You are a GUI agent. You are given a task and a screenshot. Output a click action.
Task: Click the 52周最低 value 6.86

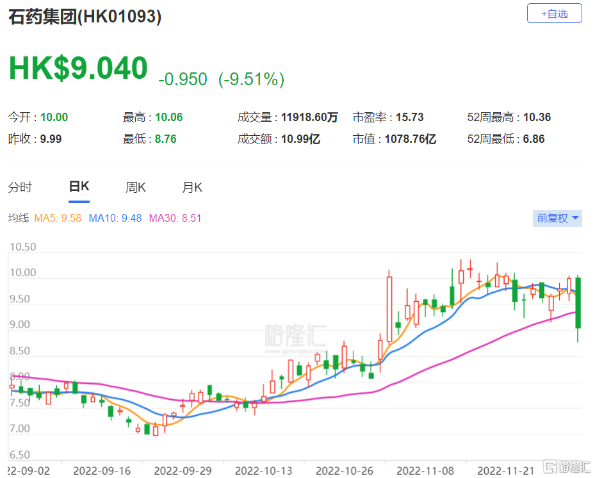534,139
